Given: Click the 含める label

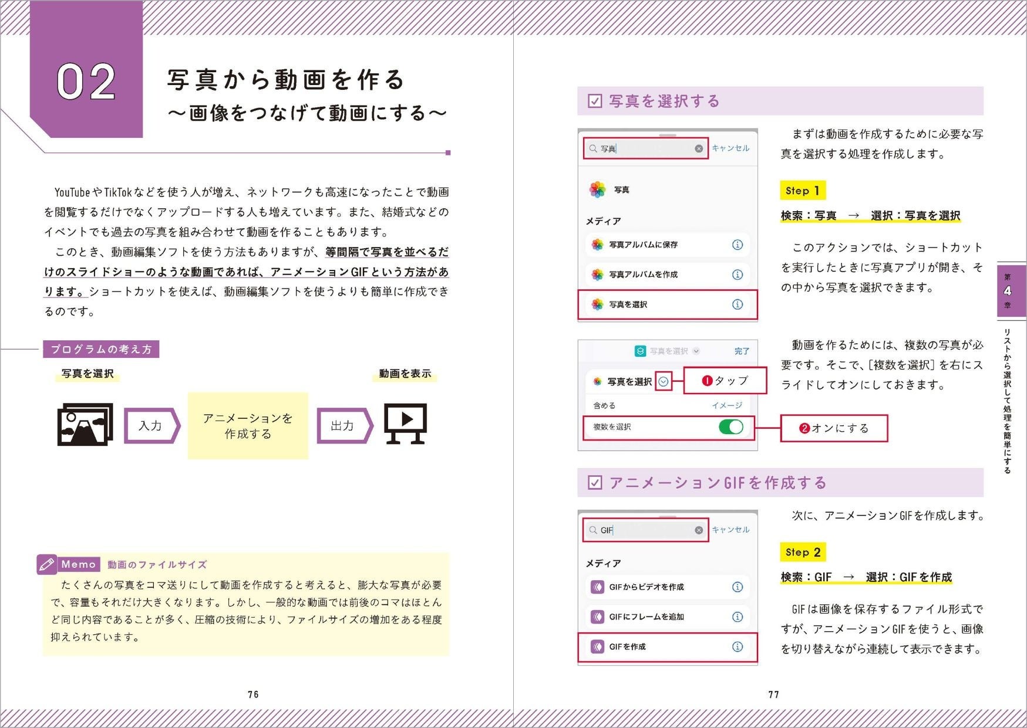Looking at the screenshot, I should coord(604,405).
